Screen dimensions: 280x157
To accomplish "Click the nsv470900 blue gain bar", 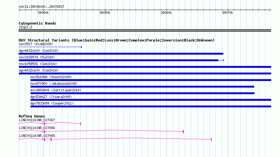I will click(142, 87).
